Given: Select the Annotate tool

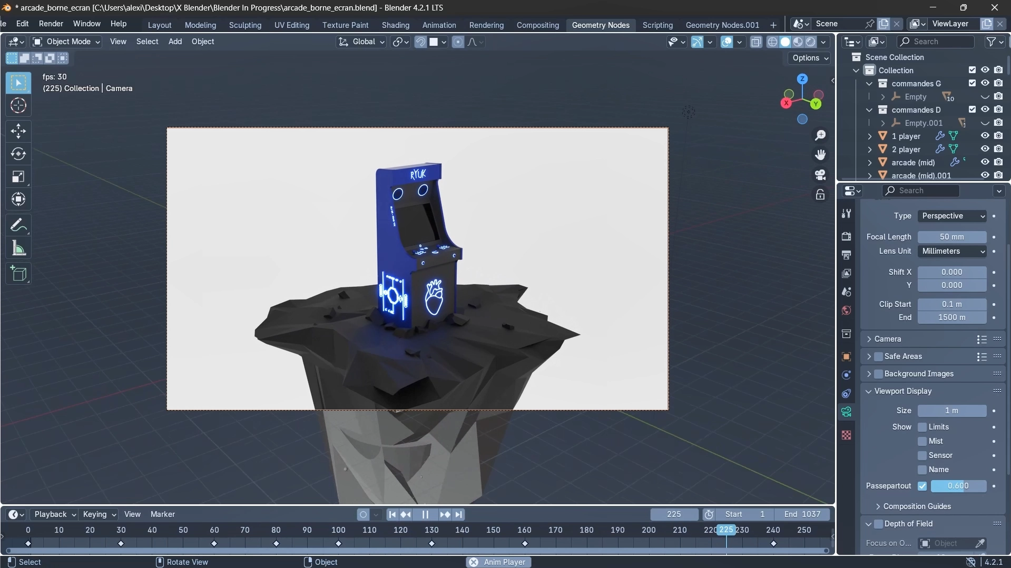Looking at the screenshot, I should (x=18, y=225).
